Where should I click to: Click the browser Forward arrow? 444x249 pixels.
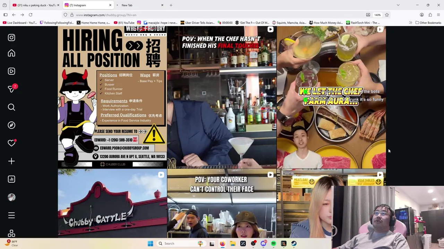click(x=22, y=15)
